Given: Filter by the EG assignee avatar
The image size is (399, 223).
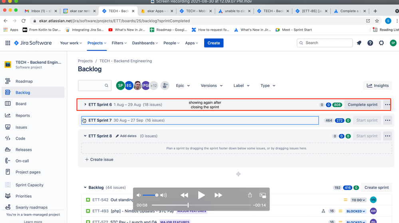Looking at the screenshot, I should (x=129, y=85).
